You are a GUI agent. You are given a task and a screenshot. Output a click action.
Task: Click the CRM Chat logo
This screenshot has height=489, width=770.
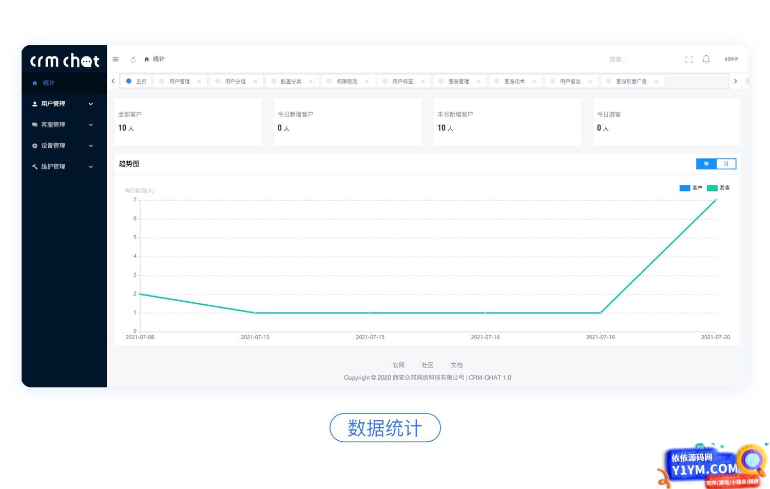click(x=65, y=61)
